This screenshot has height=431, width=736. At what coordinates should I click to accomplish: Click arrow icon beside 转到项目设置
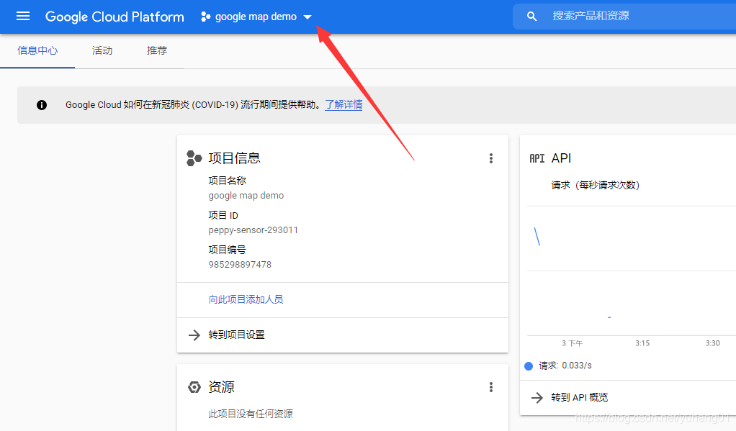(x=194, y=335)
